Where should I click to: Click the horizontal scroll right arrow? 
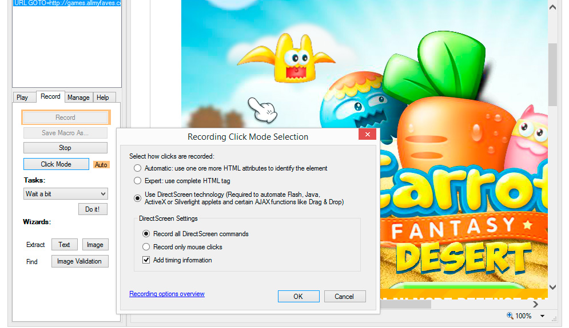point(536,305)
